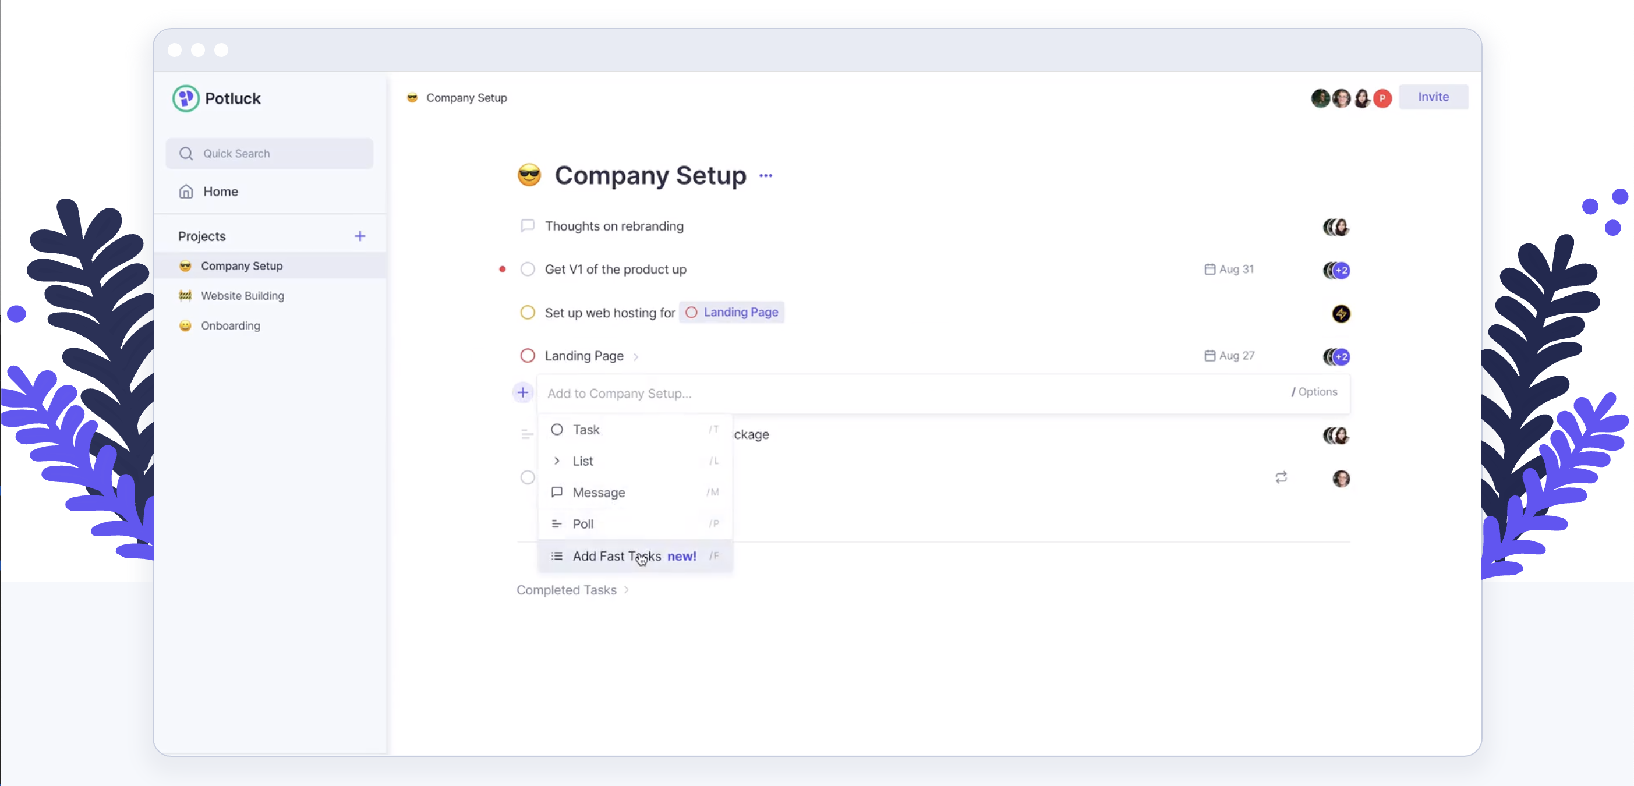
Task: Click the Quick Search magnifier icon
Action: [x=186, y=154]
